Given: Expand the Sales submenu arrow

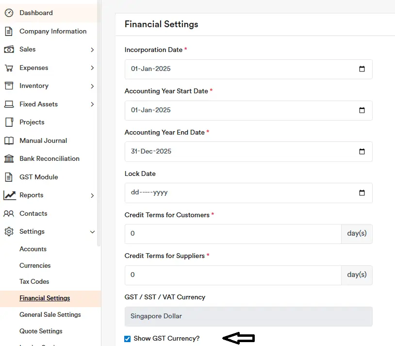Looking at the screenshot, I should click(92, 50).
